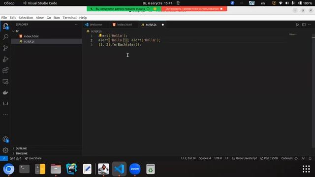Viewport: 315px width, 177px height.
Task: Open Chromium browser from the dock
Action: 9,169
